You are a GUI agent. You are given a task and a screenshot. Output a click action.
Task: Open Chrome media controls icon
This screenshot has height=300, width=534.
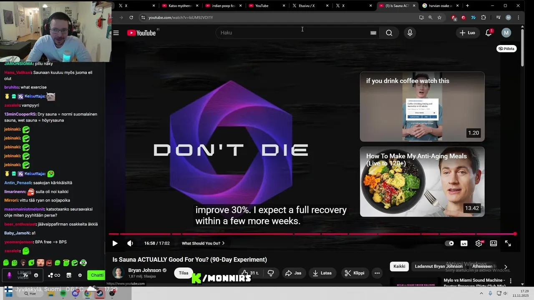click(x=498, y=17)
